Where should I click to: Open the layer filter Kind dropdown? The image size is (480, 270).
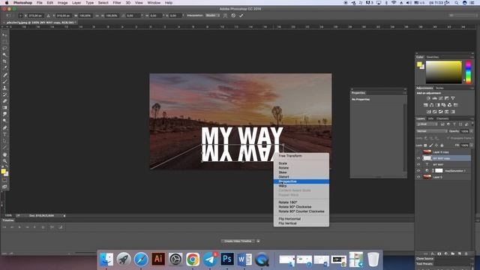pyautogui.click(x=427, y=124)
